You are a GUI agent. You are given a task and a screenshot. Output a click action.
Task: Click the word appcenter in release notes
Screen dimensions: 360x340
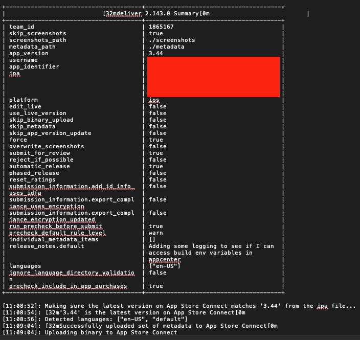[x=165, y=260]
